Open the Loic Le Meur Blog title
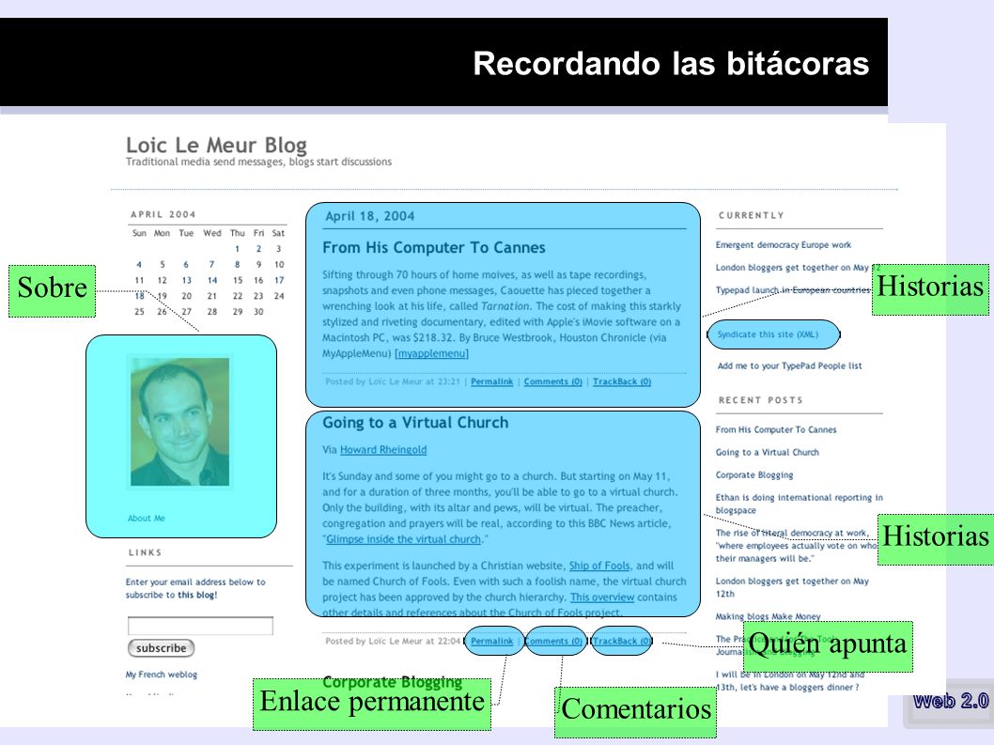 click(216, 146)
